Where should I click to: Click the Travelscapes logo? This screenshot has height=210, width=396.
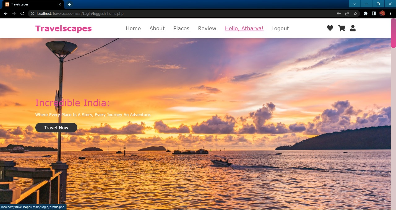63,28
